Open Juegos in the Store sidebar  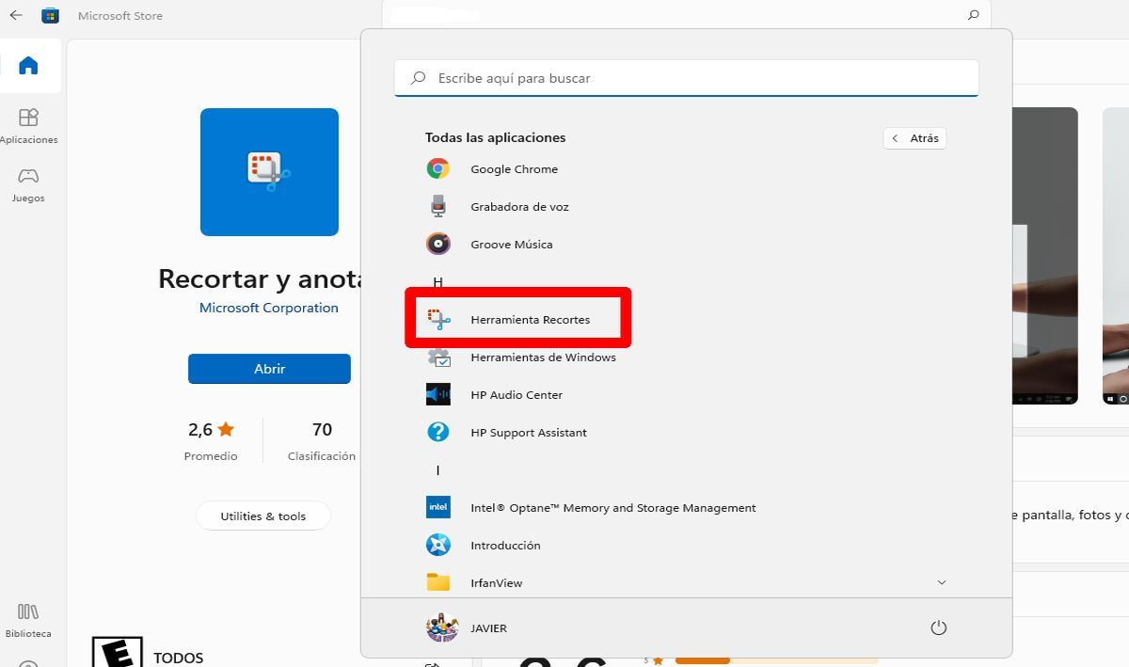coord(28,184)
